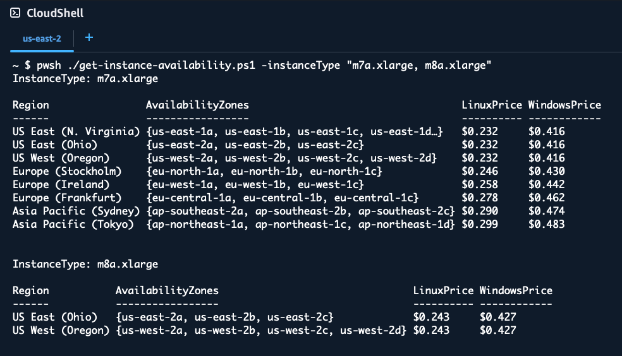
Task: Click the first table's Region column header
Action: tap(30, 105)
